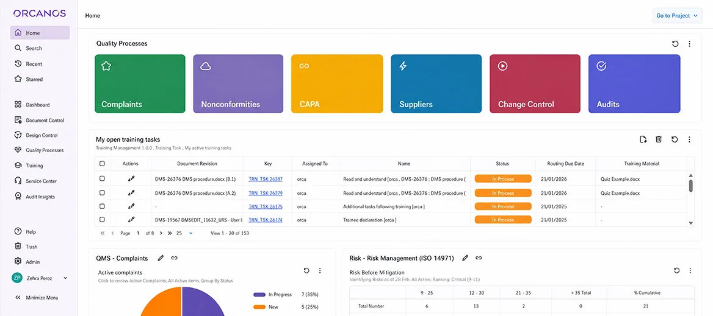The height and width of the screenshot is (316, 713).
Task: Open the CAPA tile
Action: coord(337,83)
